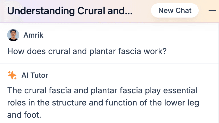Start a New Chat
This screenshot has height=123, width=219.
coord(175,10)
